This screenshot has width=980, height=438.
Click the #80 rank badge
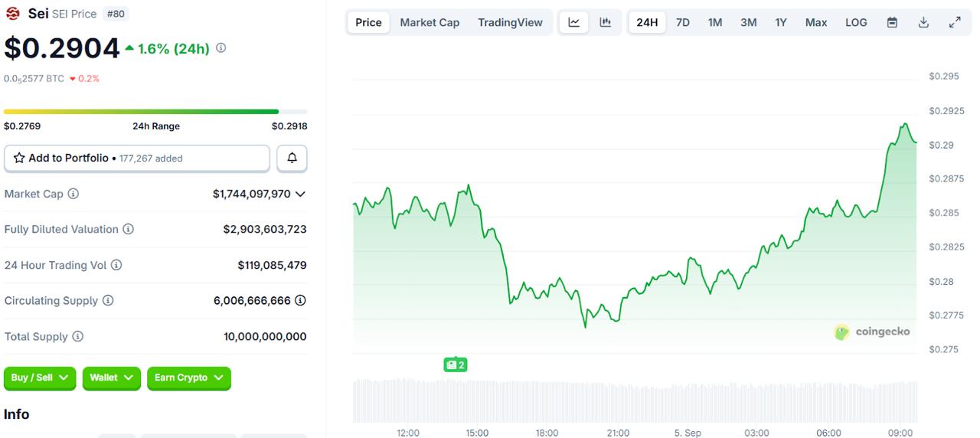[x=116, y=13]
